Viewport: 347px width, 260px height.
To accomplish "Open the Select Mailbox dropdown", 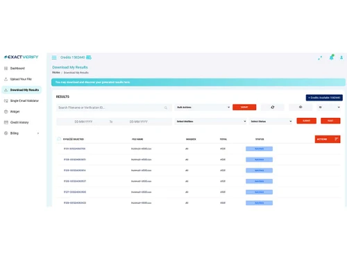I will point(211,121).
